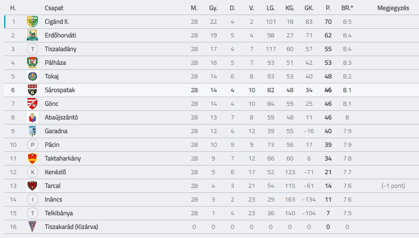Click the Tiszakarád triangular pennant crest
This screenshot has height=238, width=419.
pos(32,227)
